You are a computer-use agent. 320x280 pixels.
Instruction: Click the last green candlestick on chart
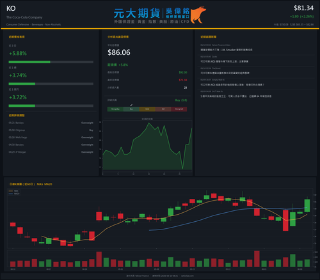click(307, 205)
